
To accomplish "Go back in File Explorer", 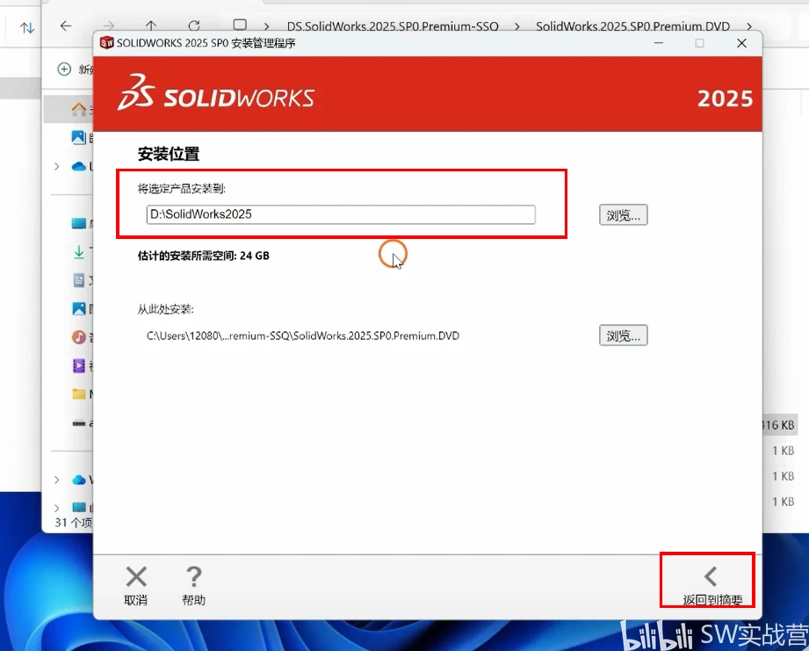I will [x=66, y=25].
